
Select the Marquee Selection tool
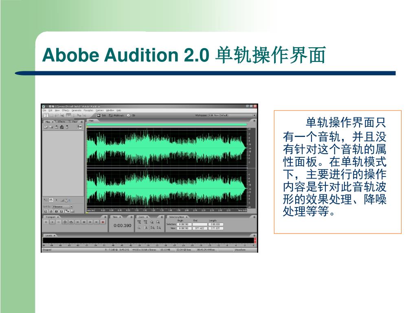click(x=51, y=115)
